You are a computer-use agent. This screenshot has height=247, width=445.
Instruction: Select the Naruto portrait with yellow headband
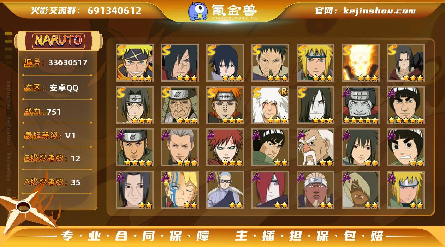pos(135,62)
